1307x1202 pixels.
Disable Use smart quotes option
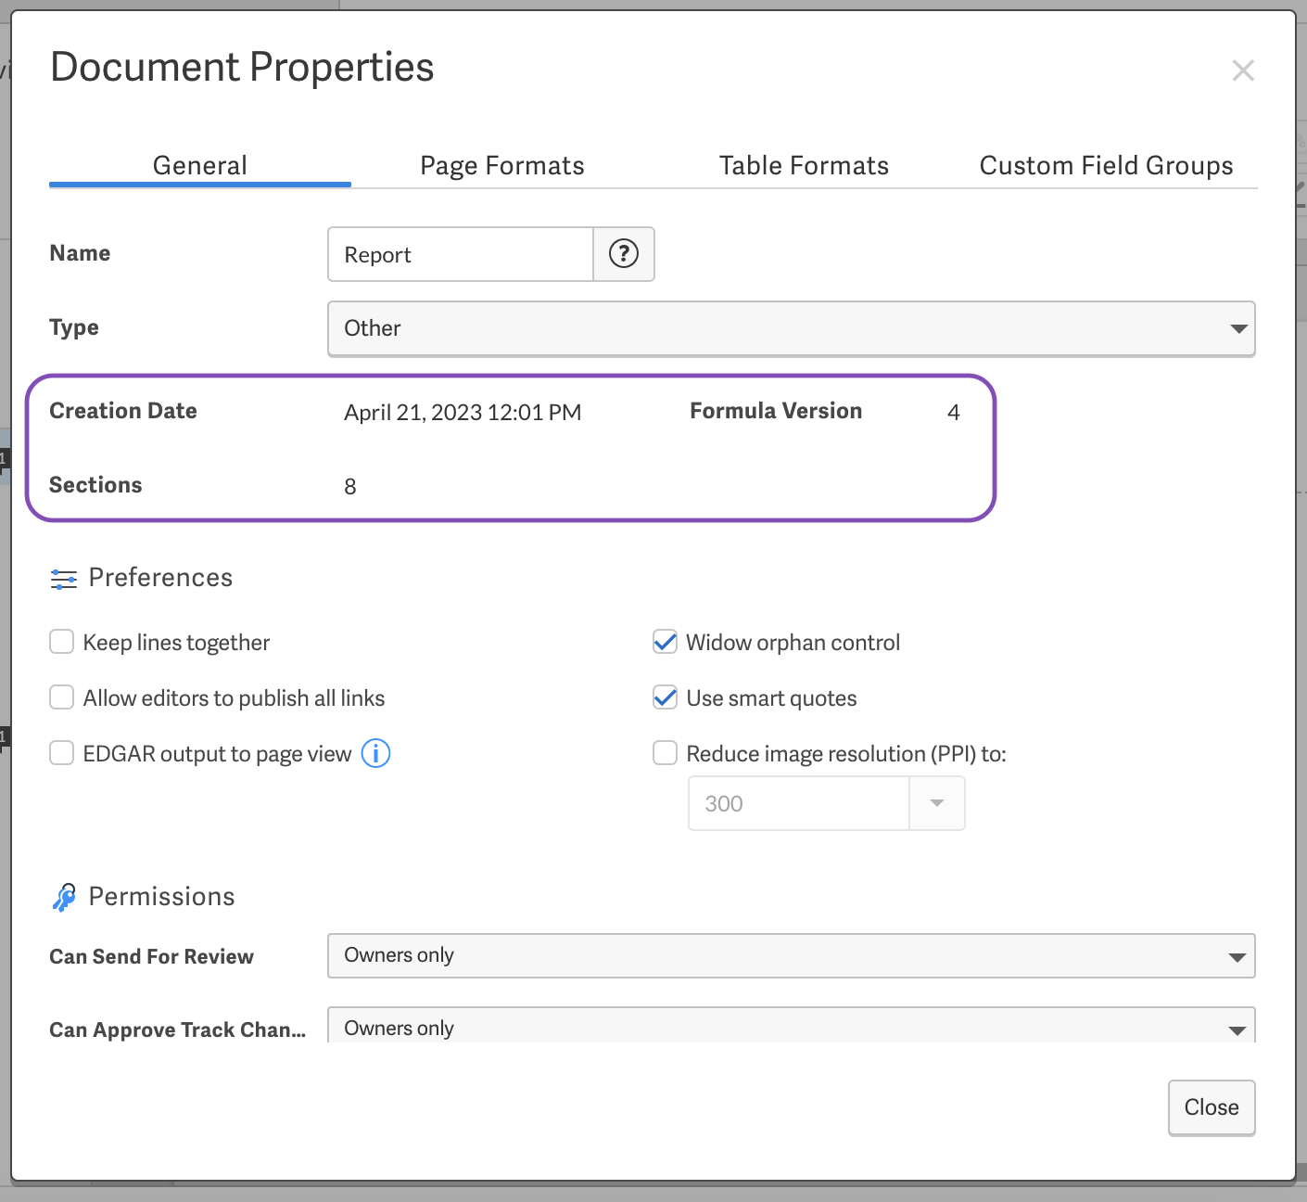point(666,697)
